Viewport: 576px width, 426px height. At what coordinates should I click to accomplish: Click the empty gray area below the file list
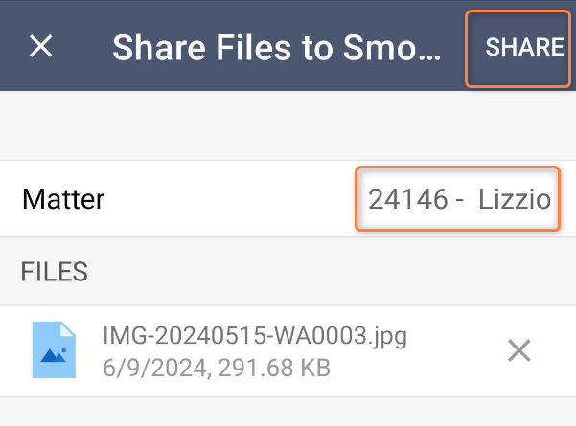pos(288,412)
